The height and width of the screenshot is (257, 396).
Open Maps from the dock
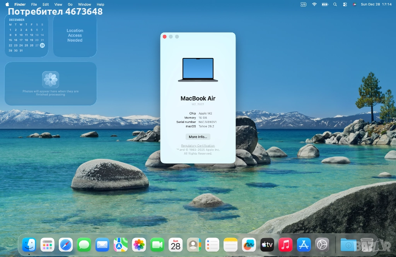[x=121, y=245]
